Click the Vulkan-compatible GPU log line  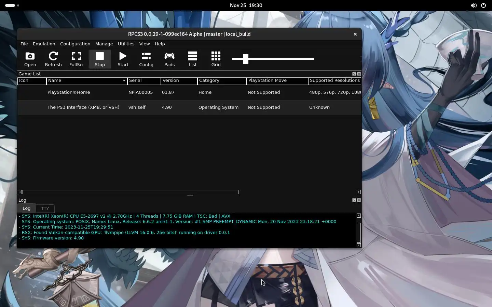point(124,233)
